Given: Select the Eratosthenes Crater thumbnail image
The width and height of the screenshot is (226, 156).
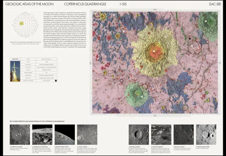Looking at the screenshot, I should (x=65, y=134).
